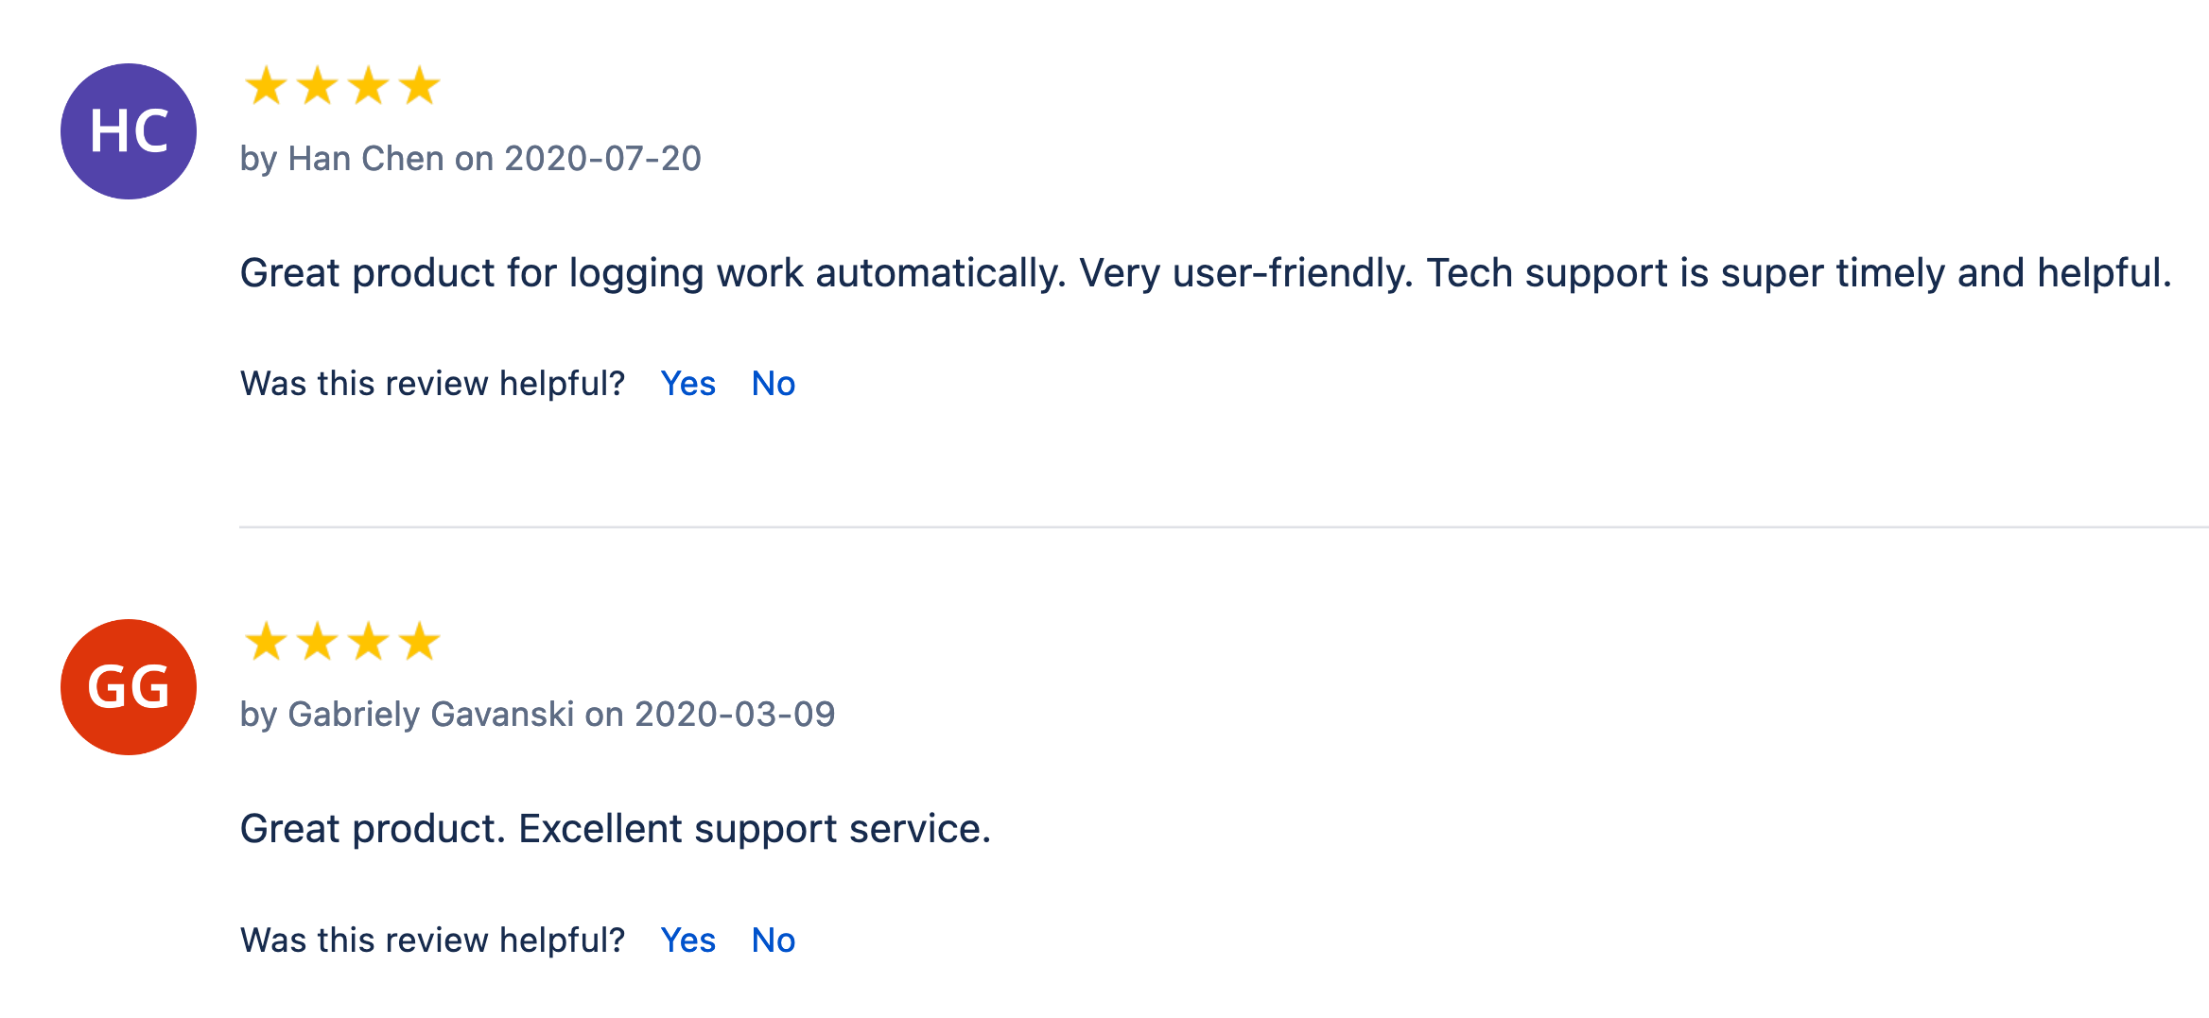
Task: Click first star in Gabriely Gavanski's rating
Action: coord(266,642)
